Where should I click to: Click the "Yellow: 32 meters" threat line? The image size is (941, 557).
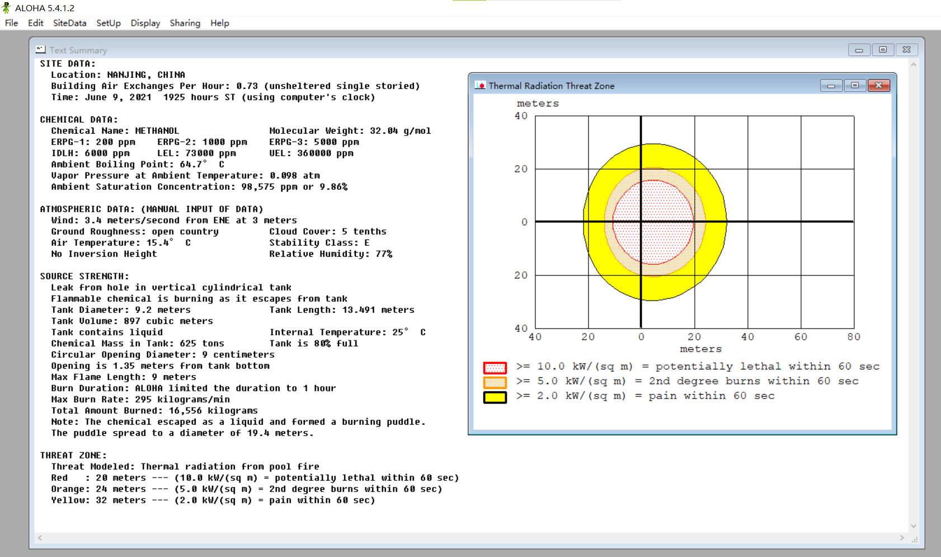pyautogui.click(x=213, y=500)
